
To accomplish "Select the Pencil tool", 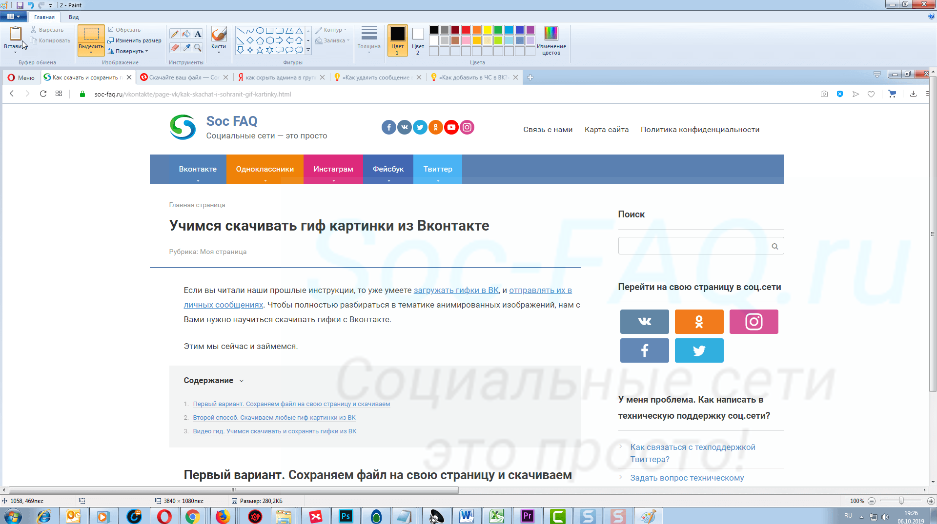I will pos(174,34).
